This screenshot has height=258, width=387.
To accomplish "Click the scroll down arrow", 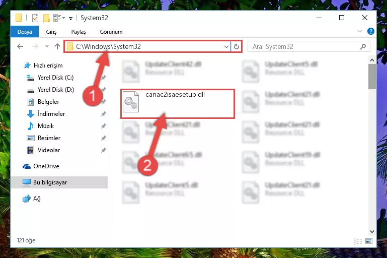I will 372,232.
